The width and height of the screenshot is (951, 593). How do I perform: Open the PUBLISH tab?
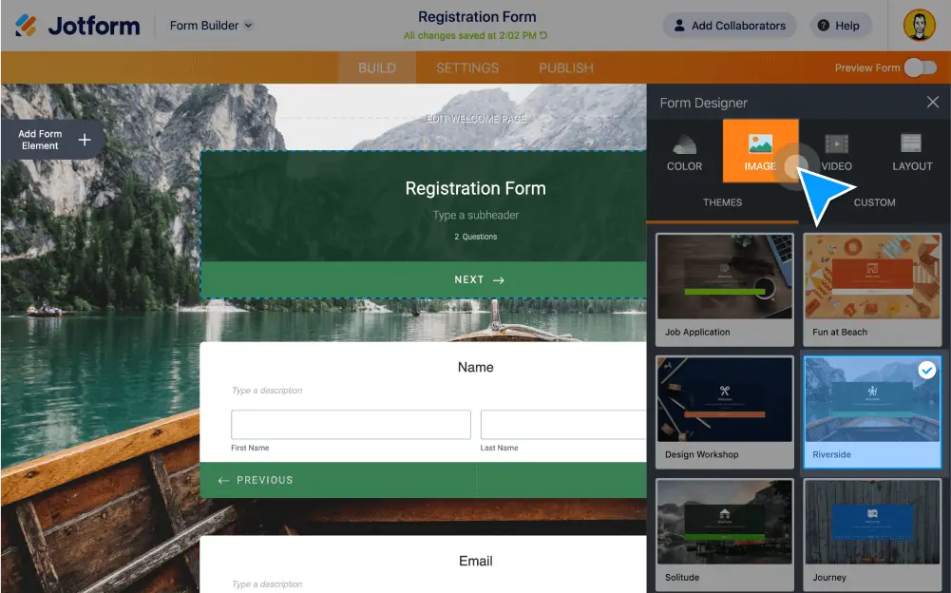coord(565,67)
